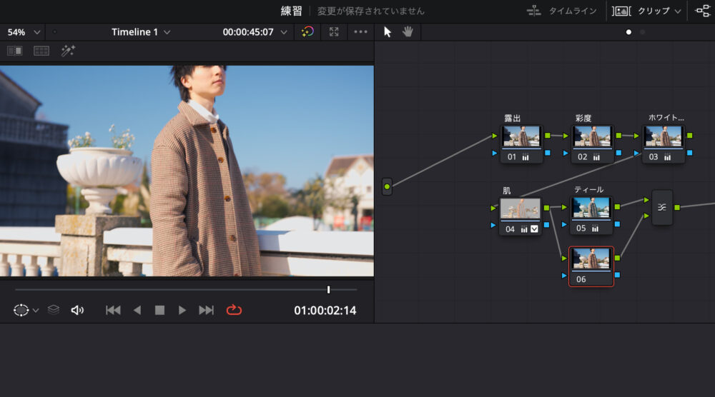Click the enhanced viewer expand icon

coord(334,32)
